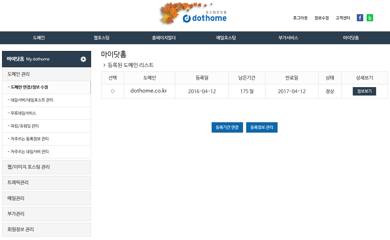Open the 웹호스팅 navigation menu

point(102,38)
